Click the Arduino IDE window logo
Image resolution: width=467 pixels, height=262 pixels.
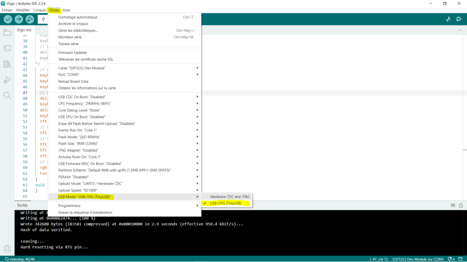pyautogui.click(x=3, y=4)
